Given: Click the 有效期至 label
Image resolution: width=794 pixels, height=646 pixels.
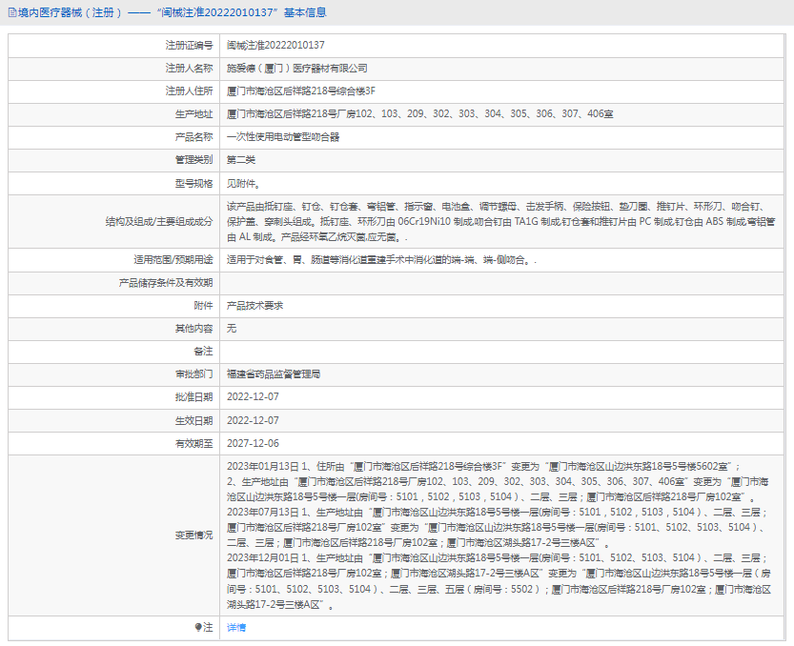Looking at the screenshot, I should point(193,443).
